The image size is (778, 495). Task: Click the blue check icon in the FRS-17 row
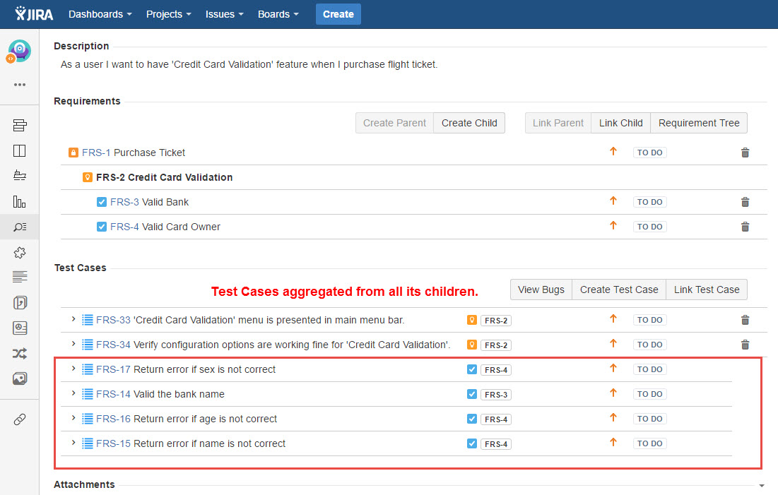(472, 369)
